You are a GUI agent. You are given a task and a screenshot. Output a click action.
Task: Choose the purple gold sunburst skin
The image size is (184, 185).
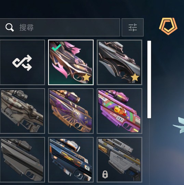pyautogui.click(x=71, y=111)
